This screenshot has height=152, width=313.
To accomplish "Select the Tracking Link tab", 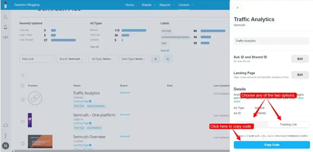I will click(288, 124).
